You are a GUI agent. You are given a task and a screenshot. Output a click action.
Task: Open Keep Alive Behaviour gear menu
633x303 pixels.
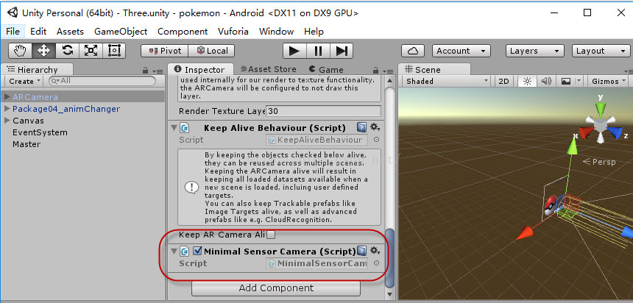[375, 127]
